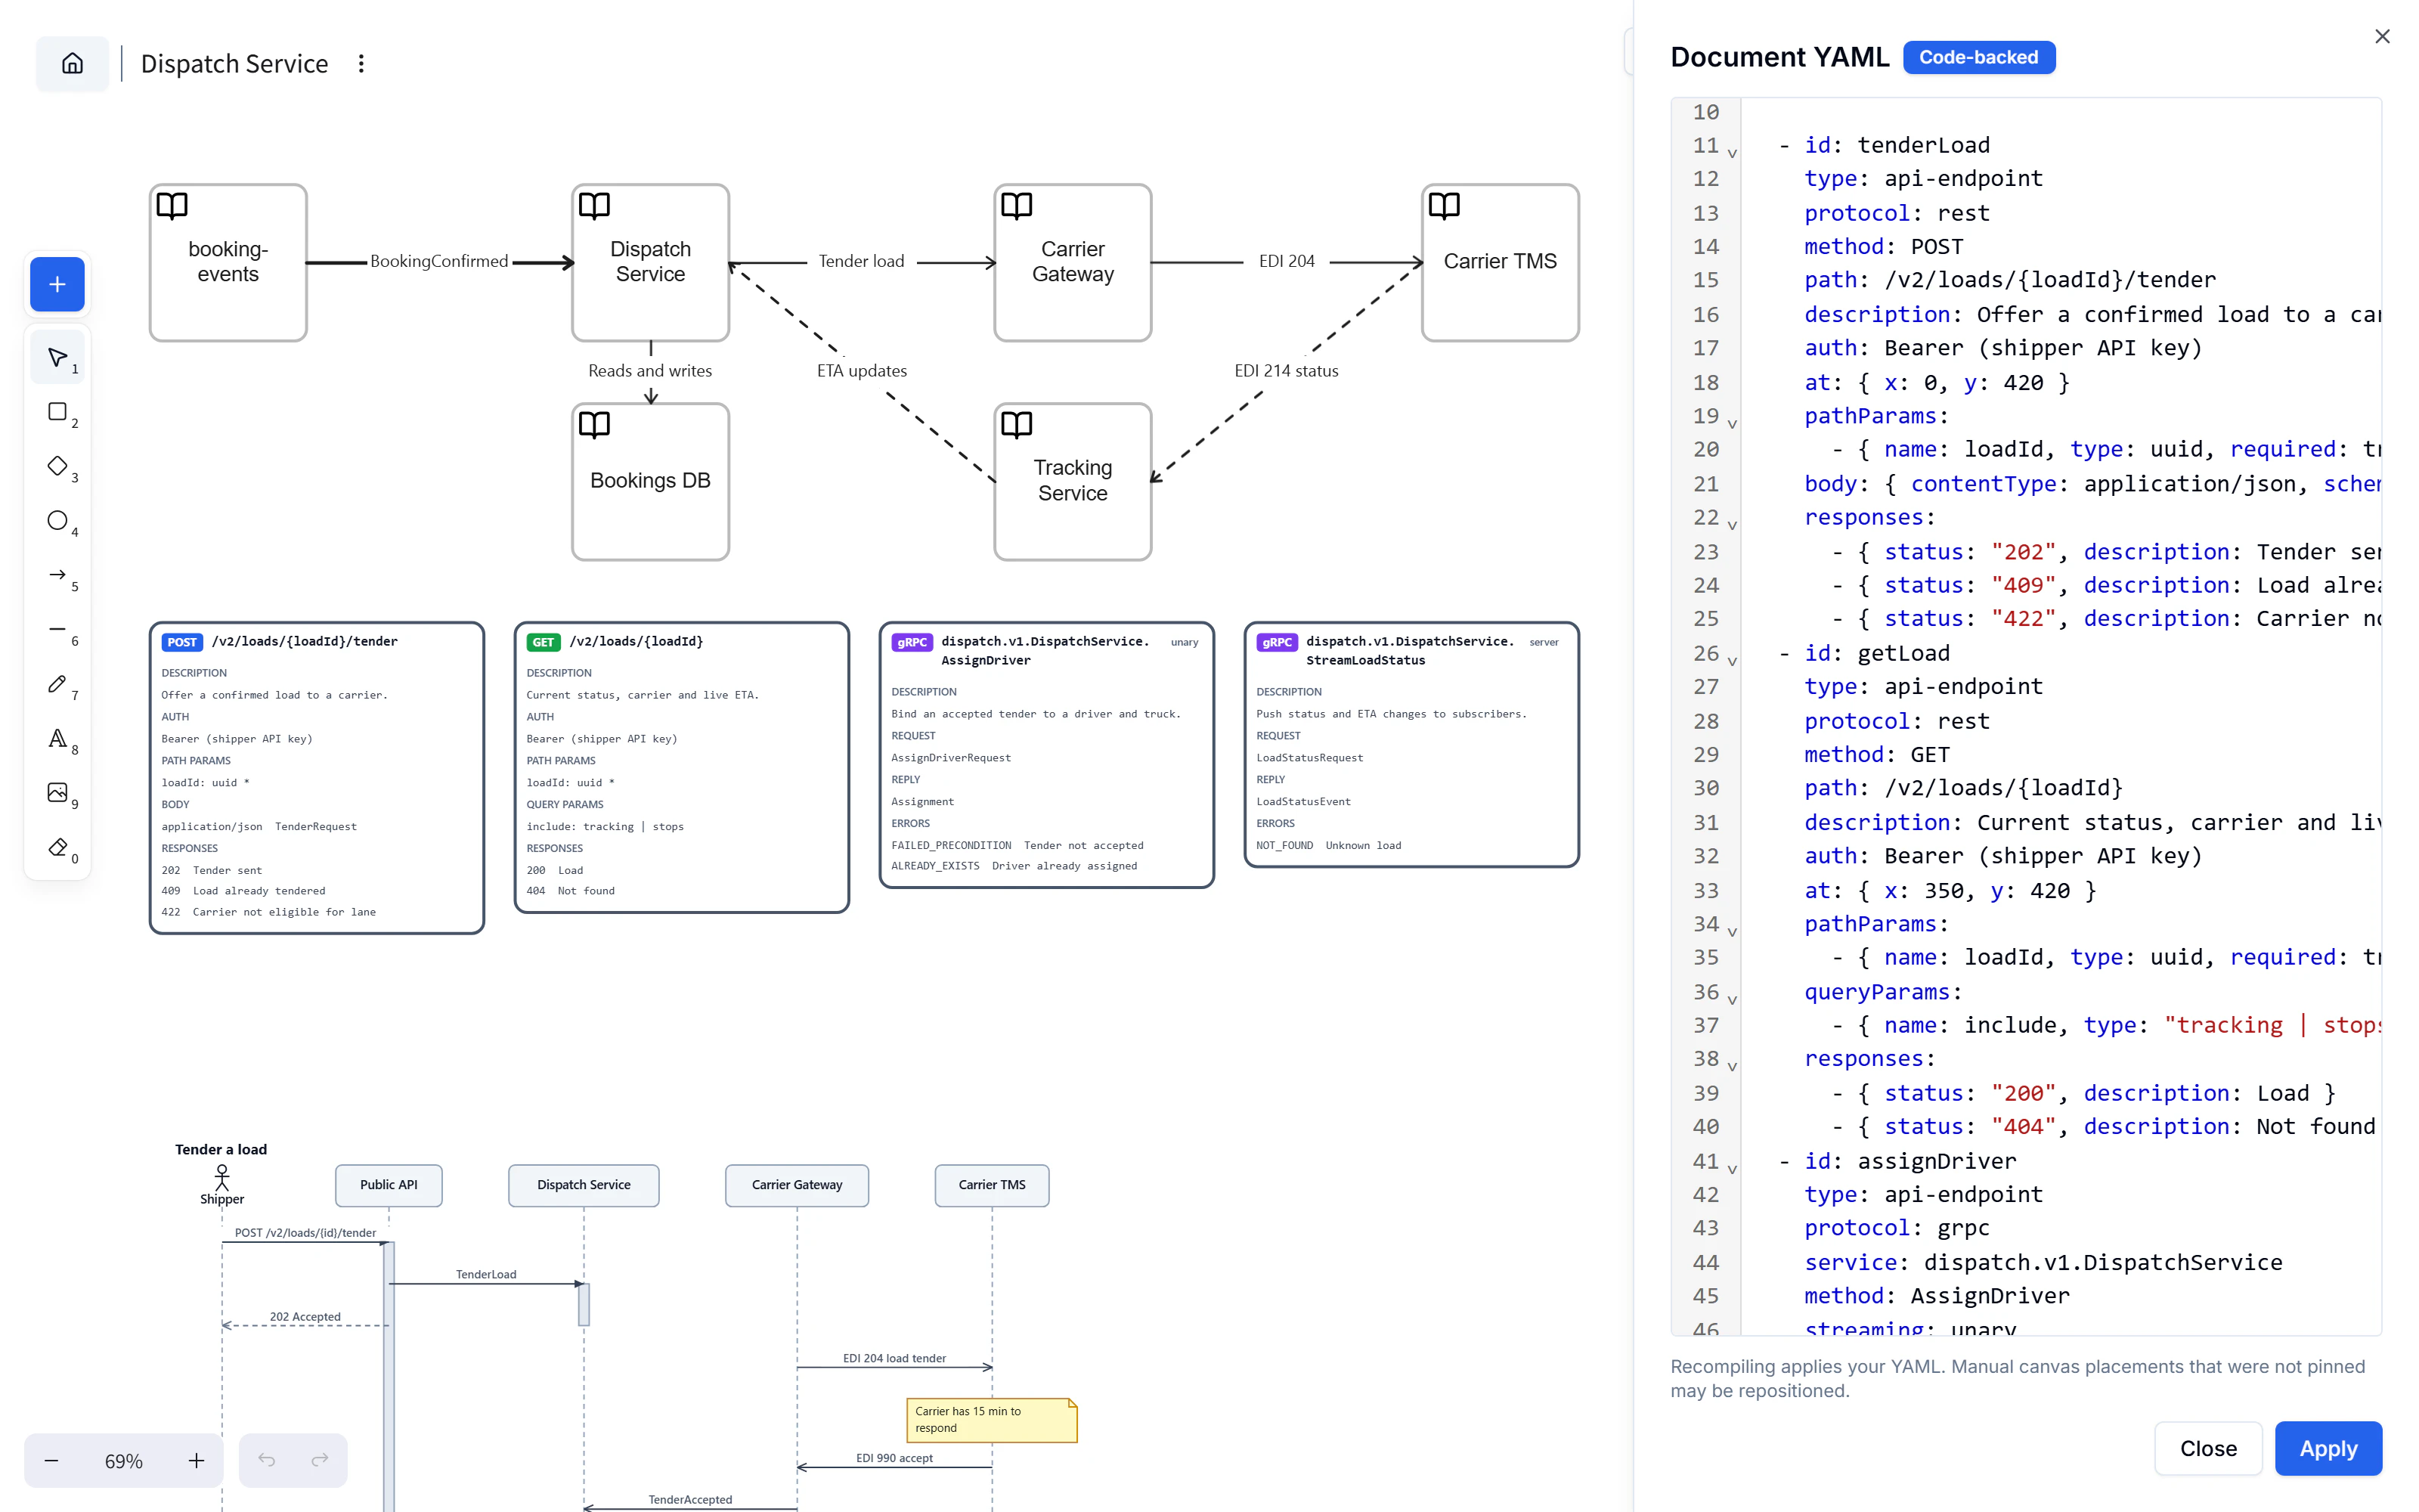Click the Apply button
The height and width of the screenshot is (1512, 2419).
tap(2328, 1448)
